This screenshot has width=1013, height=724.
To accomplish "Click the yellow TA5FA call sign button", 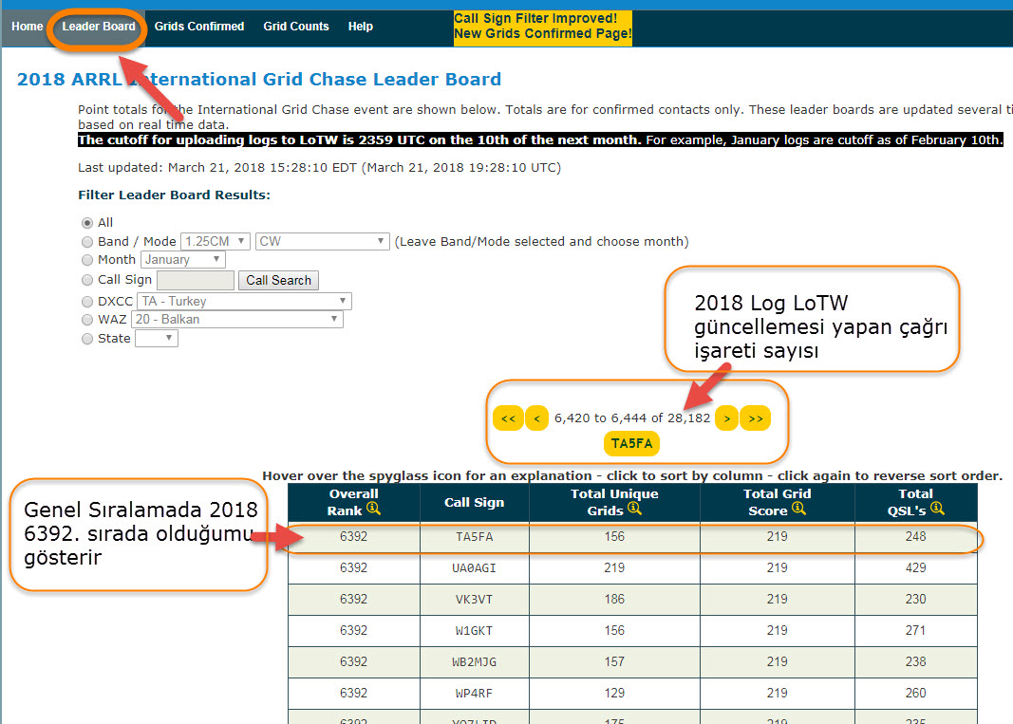I will coord(632,444).
